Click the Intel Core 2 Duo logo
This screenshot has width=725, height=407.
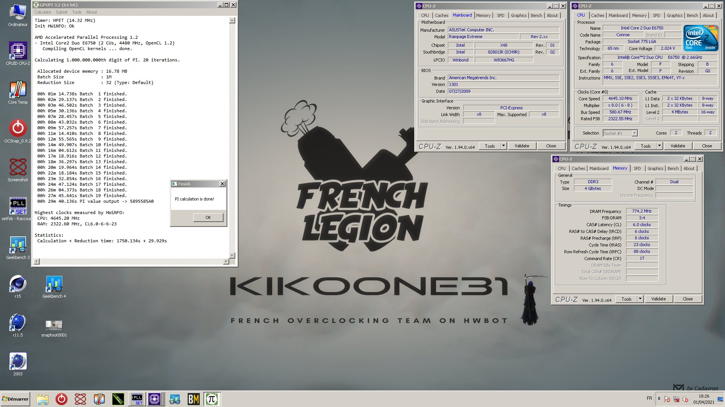click(701, 38)
